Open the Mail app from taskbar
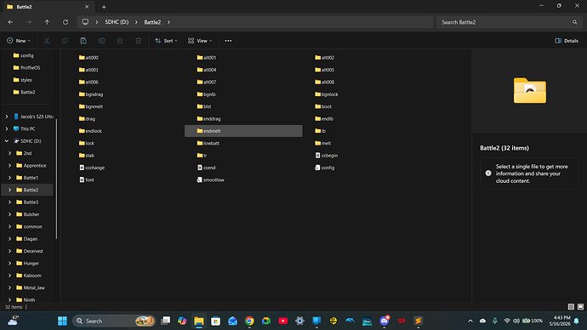587x330 pixels. point(232,321)
